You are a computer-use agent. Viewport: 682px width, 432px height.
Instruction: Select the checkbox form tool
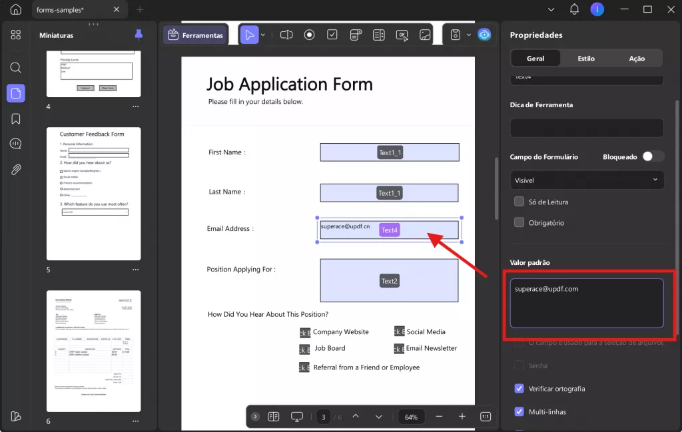332,35
